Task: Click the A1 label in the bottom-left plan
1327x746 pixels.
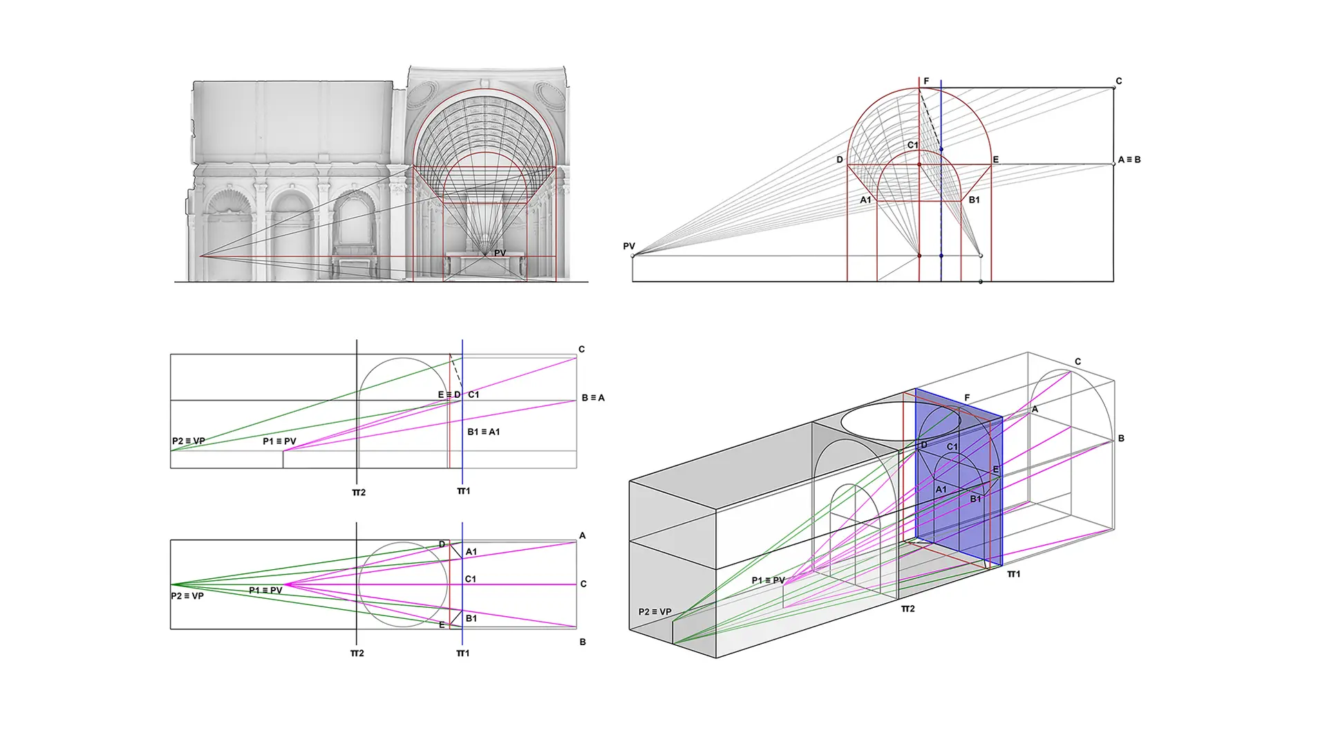Action: click(471, 552)
